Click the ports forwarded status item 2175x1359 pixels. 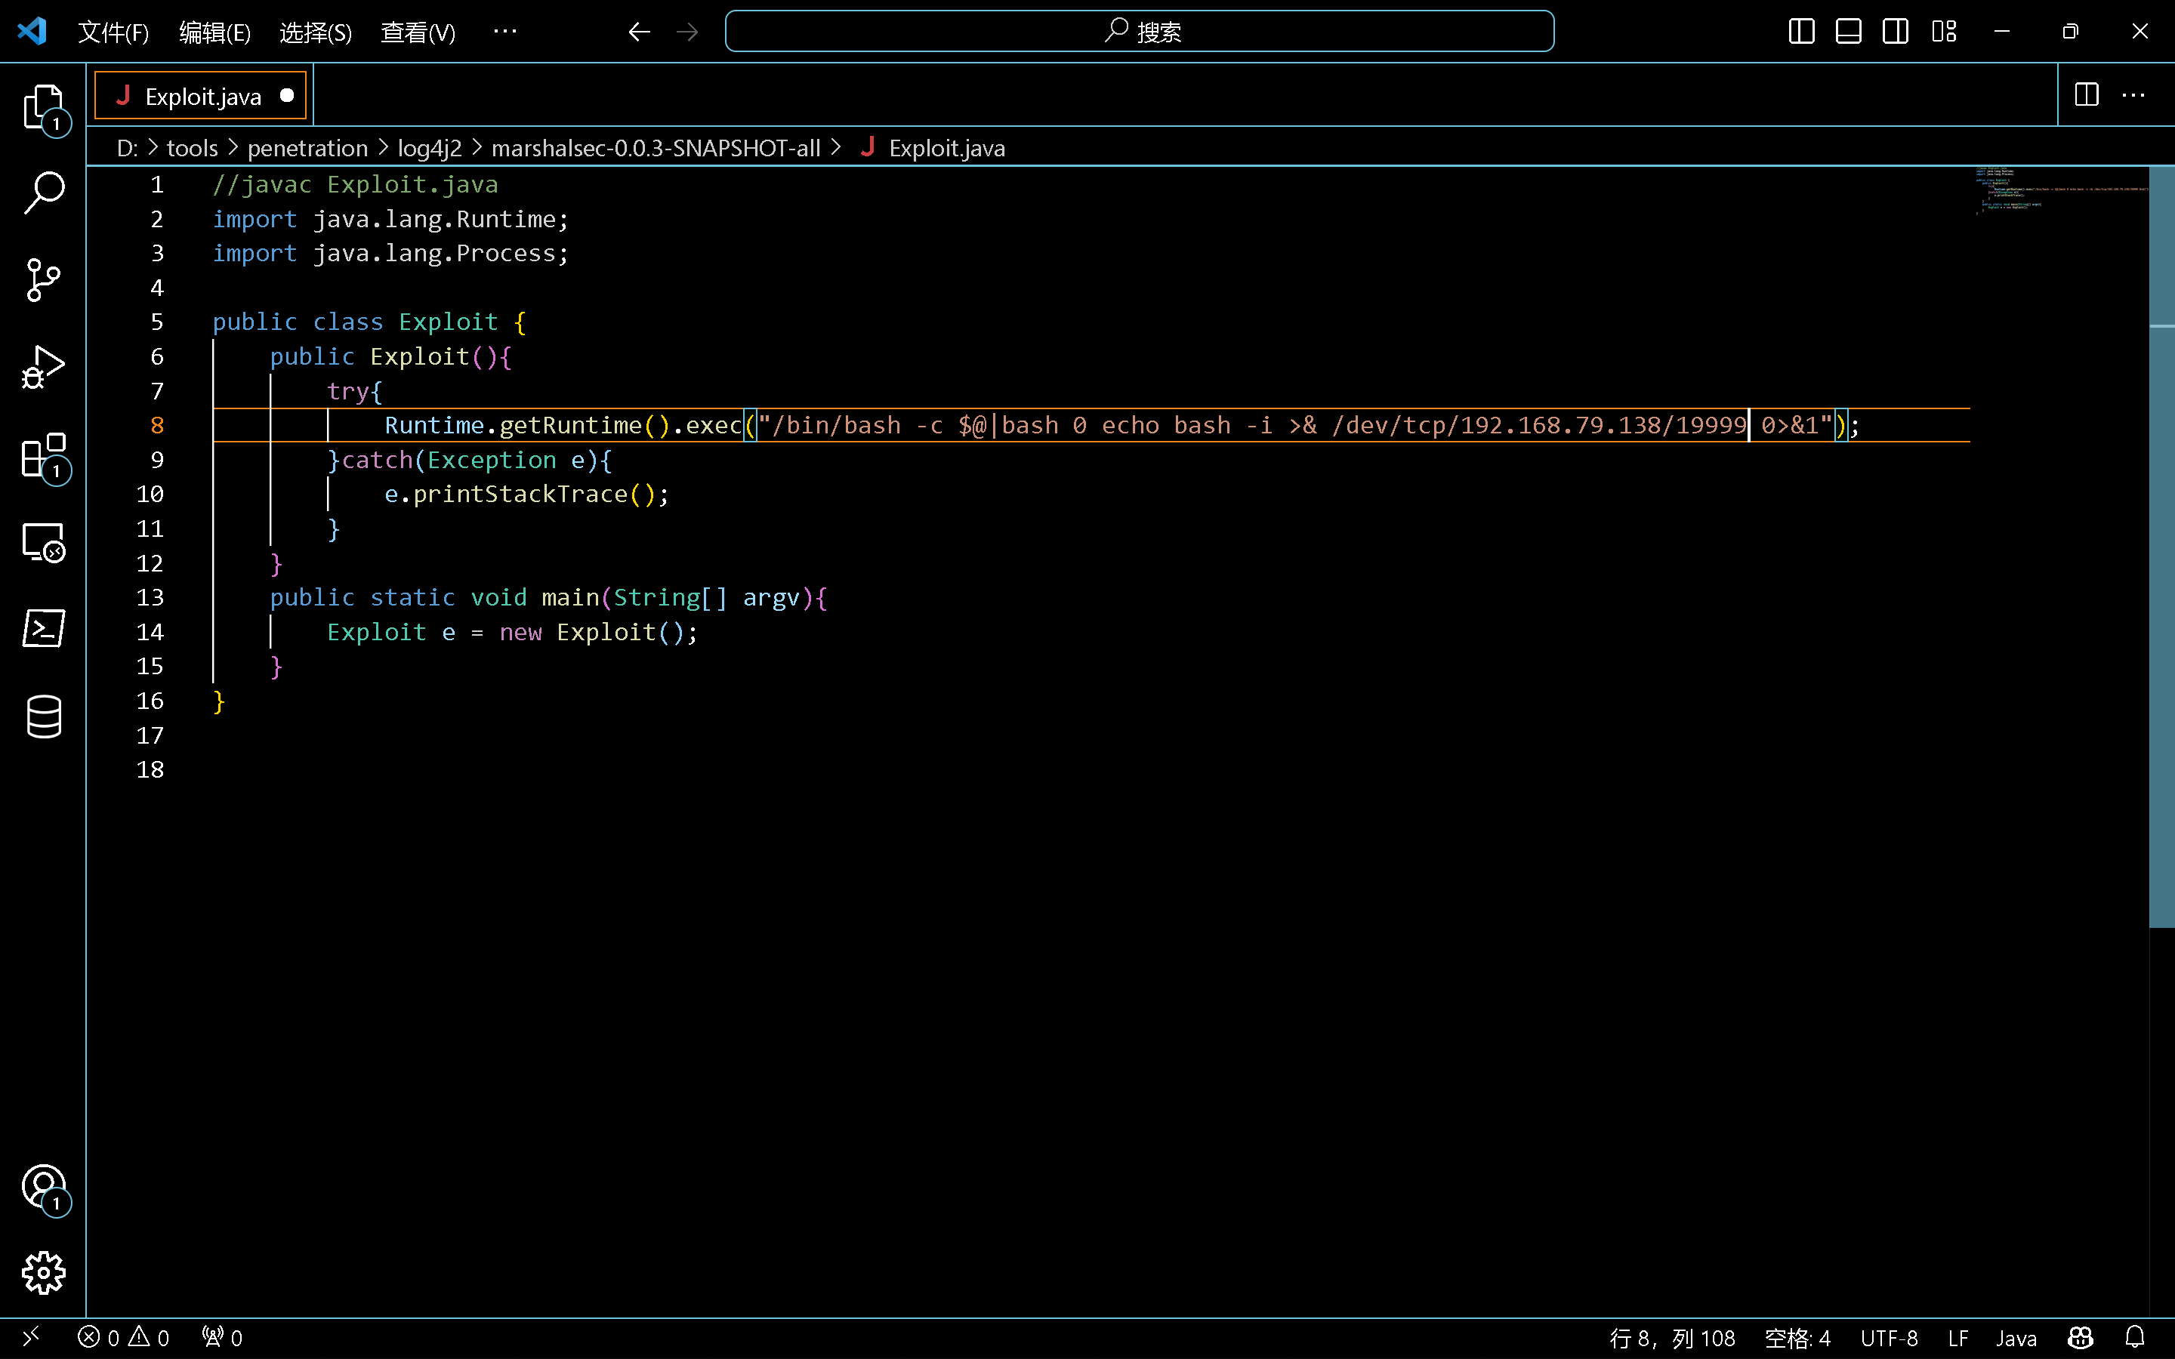[x=222, y=1337]
